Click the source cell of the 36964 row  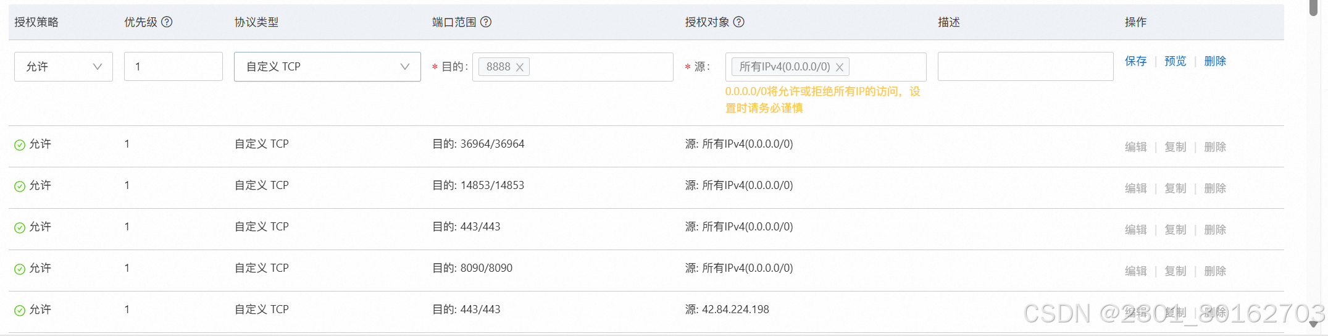point(739,144)
